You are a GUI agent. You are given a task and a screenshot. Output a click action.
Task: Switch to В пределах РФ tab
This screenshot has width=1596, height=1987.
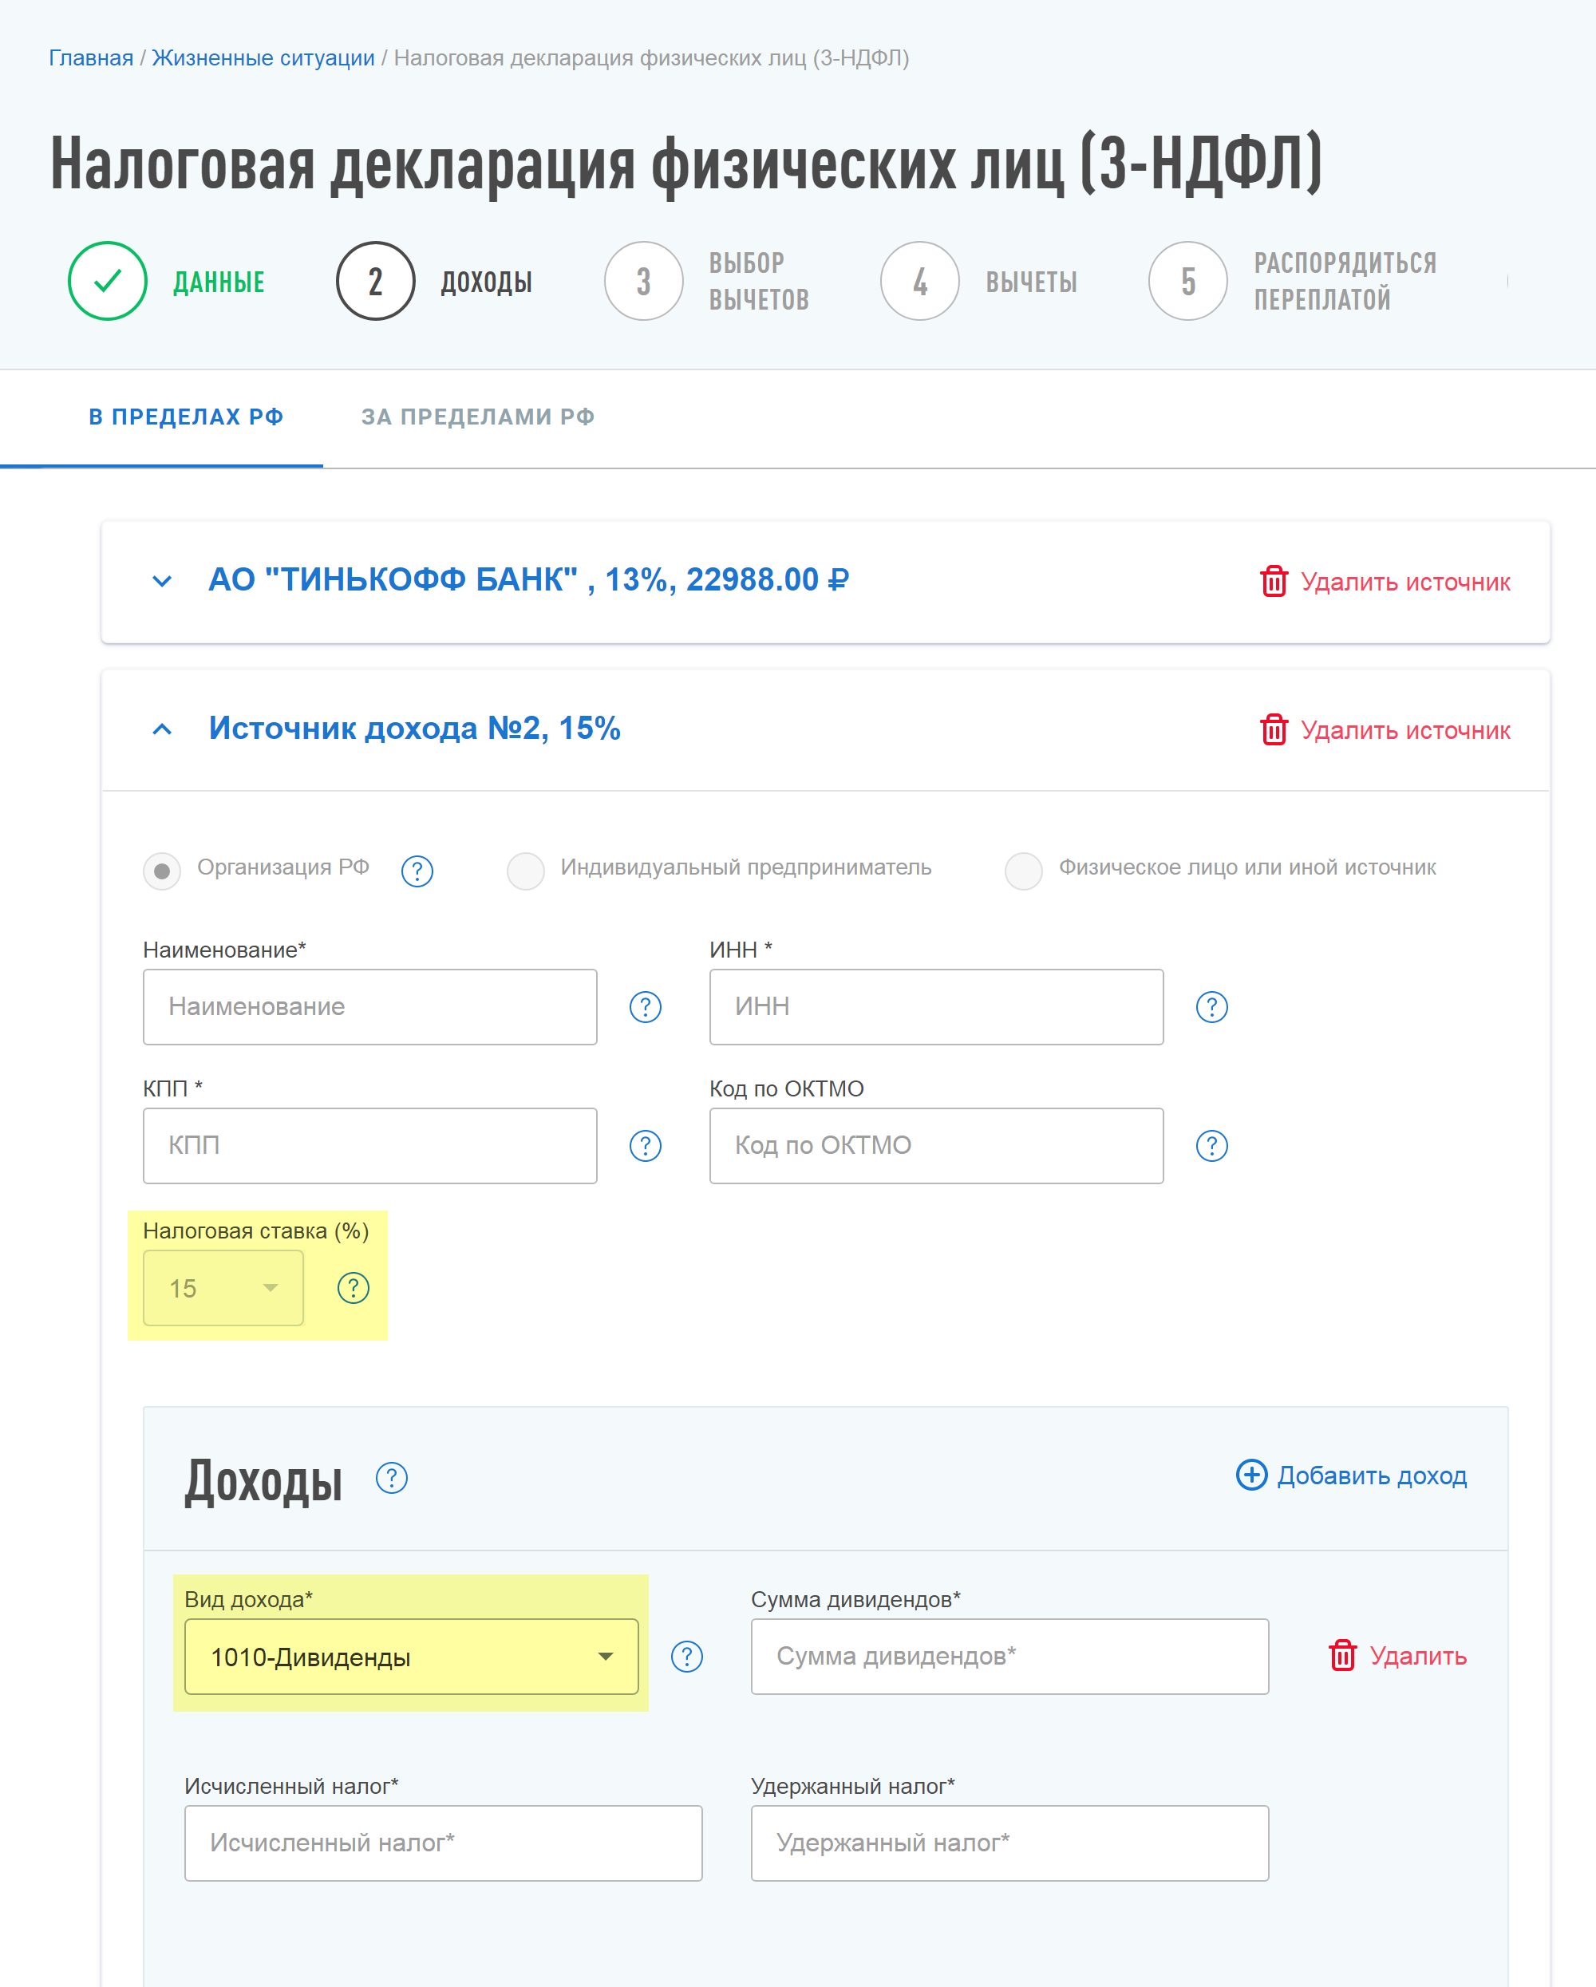click(185, 417)
